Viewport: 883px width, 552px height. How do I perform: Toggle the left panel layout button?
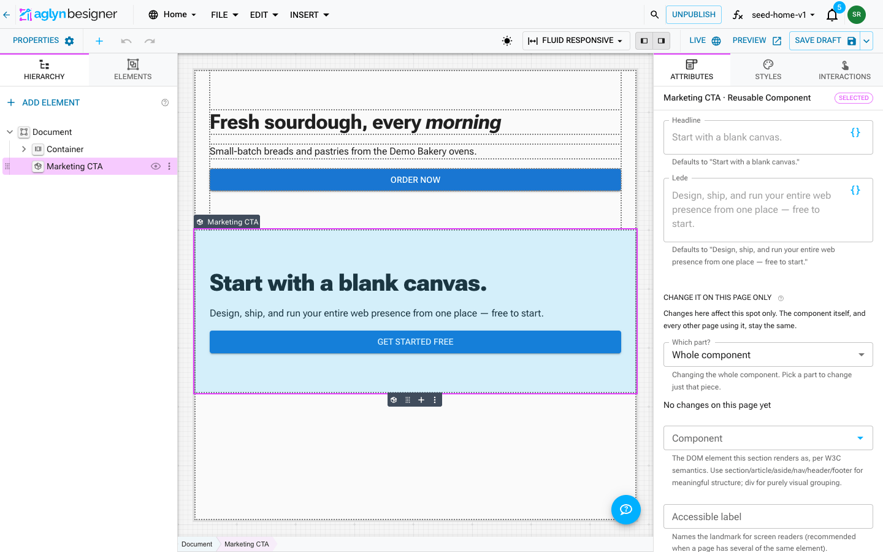coord(644,41)
